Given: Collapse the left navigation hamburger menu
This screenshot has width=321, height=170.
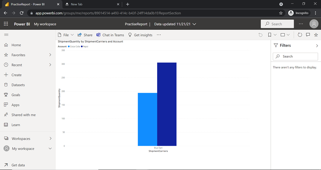Looking at the screenshot, I should coord(6,35).
